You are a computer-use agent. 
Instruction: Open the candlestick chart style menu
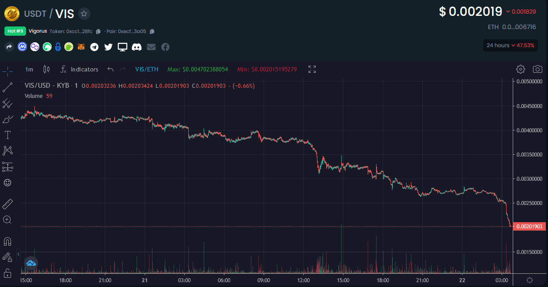coord(46,69)
